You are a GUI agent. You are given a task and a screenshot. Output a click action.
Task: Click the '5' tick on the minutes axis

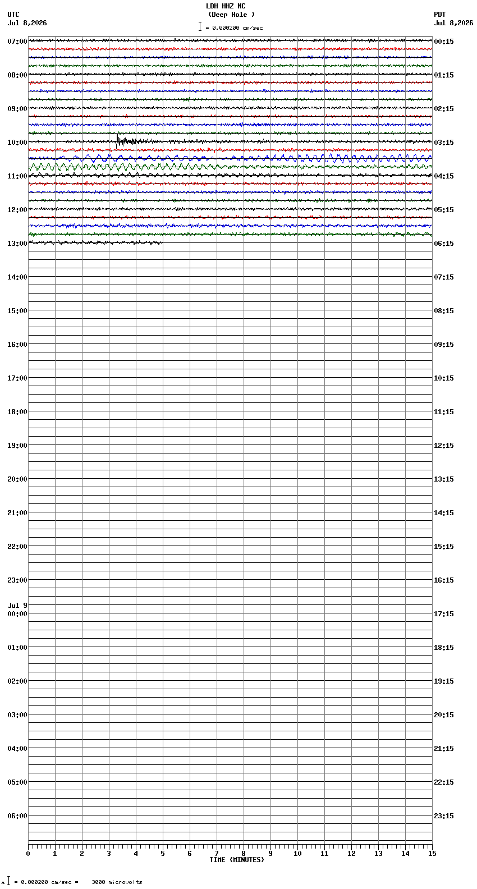pyautogui.click(x=163, y=854)
